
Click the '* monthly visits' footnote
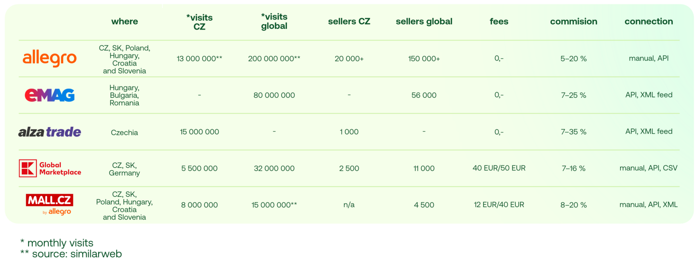tap(57, 243)
